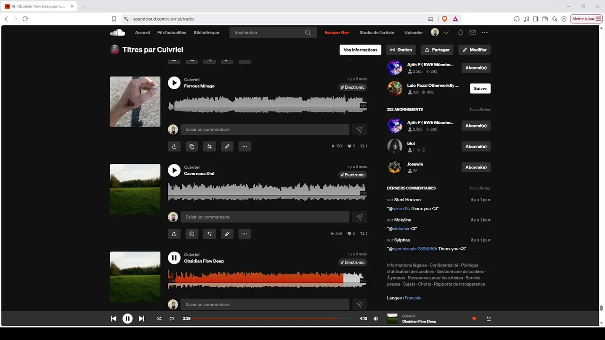Open Ferrous Mirage artwork thumbnail
605x340 pixels.
(135, 102)
